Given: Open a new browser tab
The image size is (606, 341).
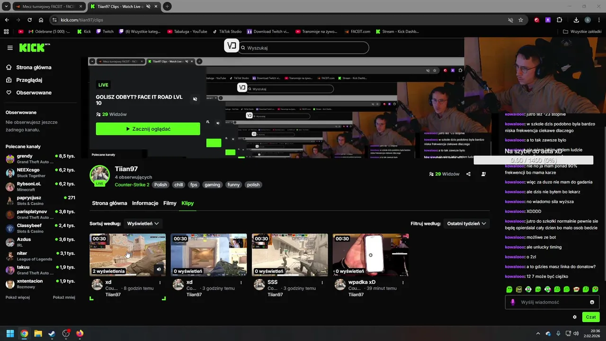Looking at the screenshot, I should click(x=167, y=7).
